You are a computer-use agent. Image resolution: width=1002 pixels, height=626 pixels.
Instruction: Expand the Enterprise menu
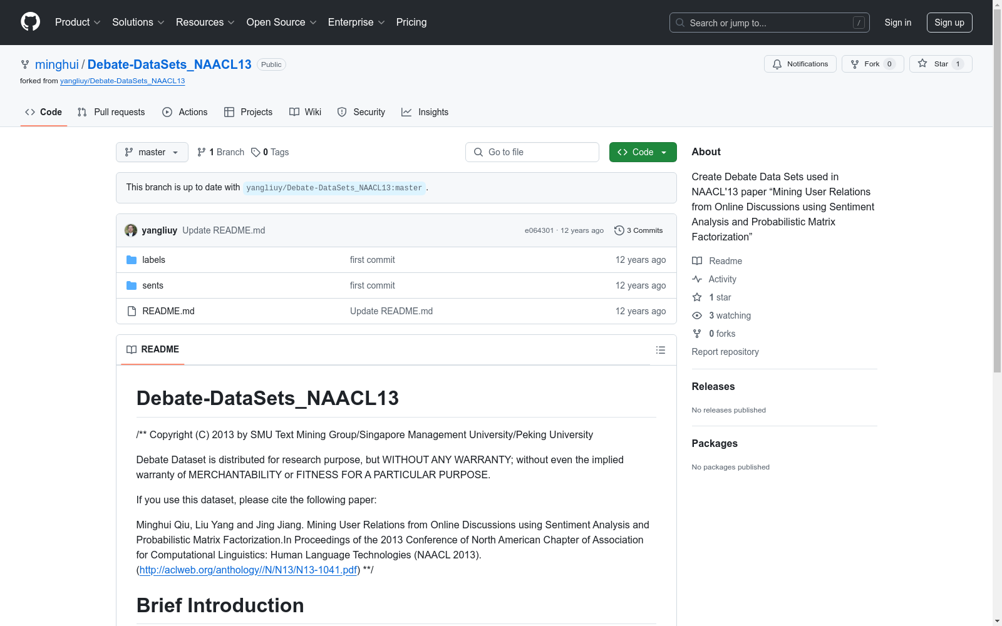(x=356, y=22)
